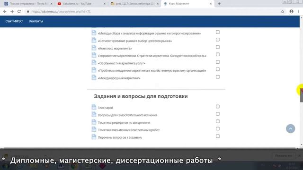The height and width of the screenshot is (170, 303).
Task: Tick the completion checkbox for Тематика письменных (контрольных) работ
Action: (218, 128)
